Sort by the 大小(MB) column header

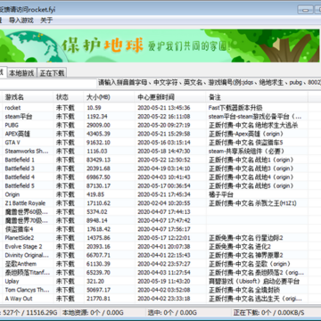[109, 97]
